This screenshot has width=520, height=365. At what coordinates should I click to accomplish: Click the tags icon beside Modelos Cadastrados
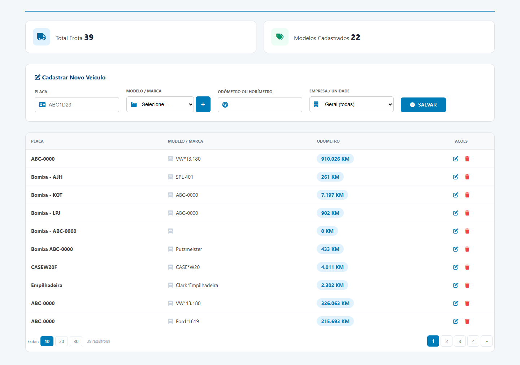coord(280,37)
